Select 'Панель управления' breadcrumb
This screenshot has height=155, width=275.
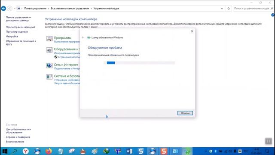pos(35,9)
